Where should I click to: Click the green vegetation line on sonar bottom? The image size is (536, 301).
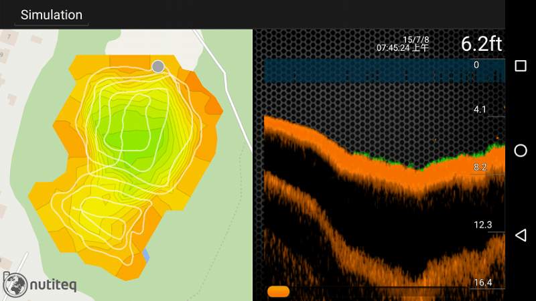point(427,161)
